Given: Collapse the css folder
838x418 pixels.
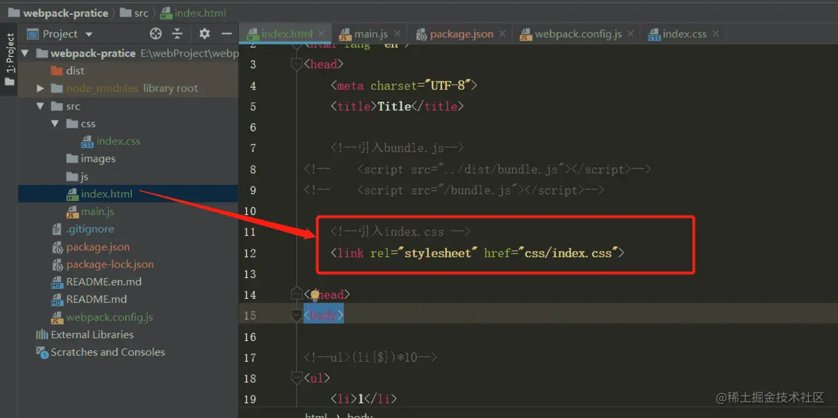Looking at the screenshot, I should click(x=55, y=124).
